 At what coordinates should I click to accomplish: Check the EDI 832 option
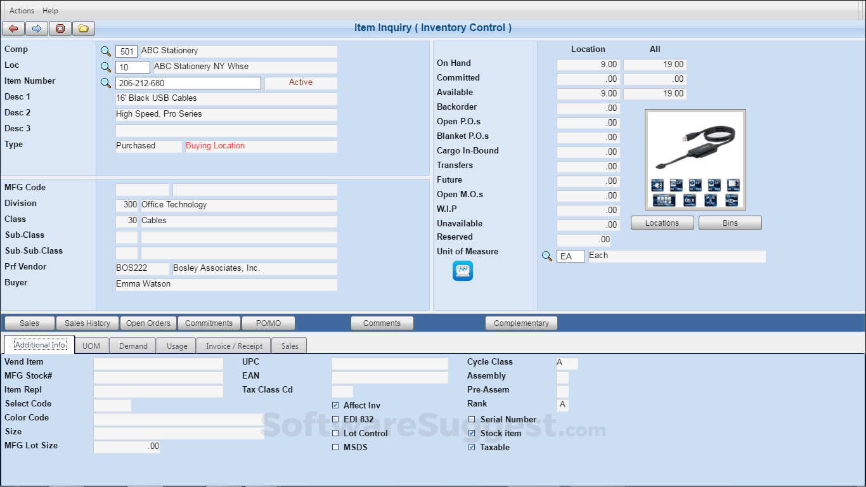coord(335,419)
